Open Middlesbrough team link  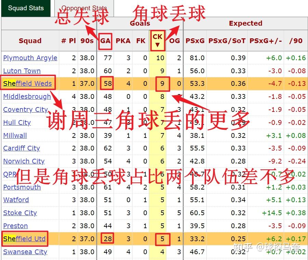click(x=27, y=96)
